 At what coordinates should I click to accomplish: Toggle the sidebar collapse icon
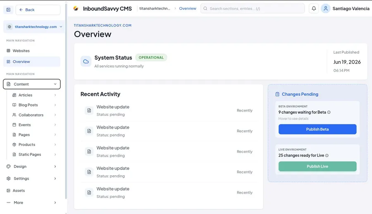coord(8,10)
